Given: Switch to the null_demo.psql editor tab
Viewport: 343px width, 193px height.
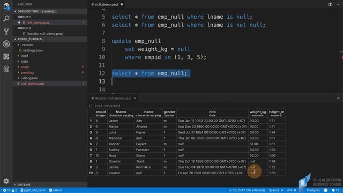Looking at the screenshot, I should pos(107,4).
